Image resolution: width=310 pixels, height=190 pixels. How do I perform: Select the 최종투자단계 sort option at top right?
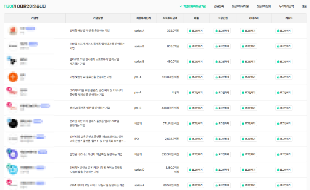[x=264, y=6]
